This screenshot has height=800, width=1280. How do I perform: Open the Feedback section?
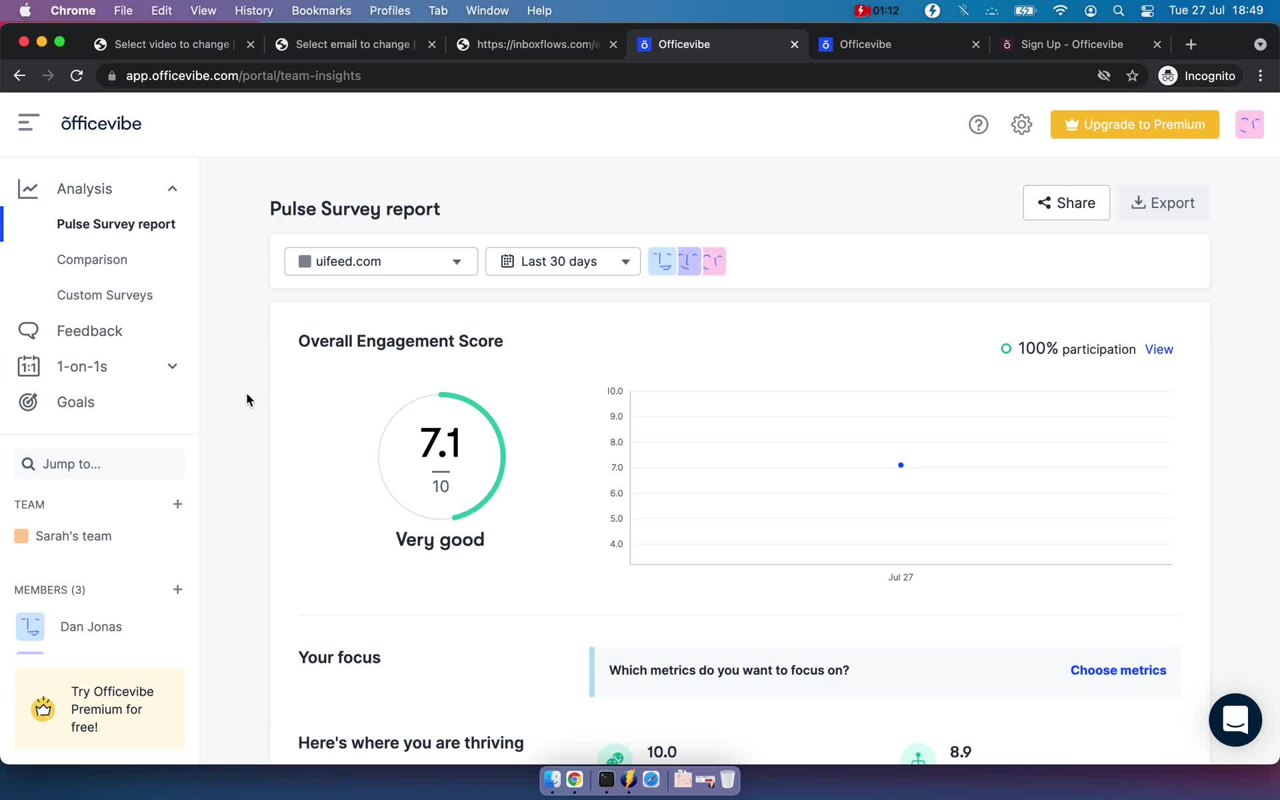89,331
